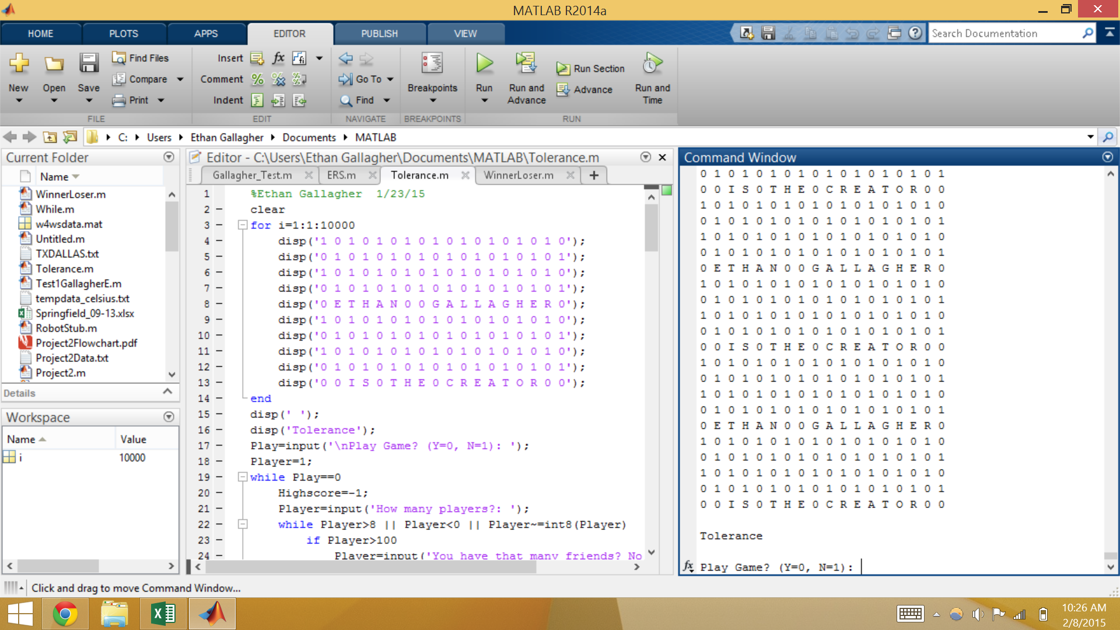The image size is (1120, 630).
Task: Click the Run and Time icon
Action: [x=652, y=64]
